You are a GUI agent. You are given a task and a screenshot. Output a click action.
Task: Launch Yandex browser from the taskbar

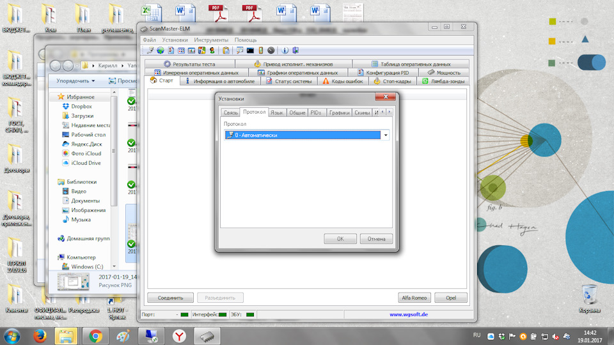181,335
